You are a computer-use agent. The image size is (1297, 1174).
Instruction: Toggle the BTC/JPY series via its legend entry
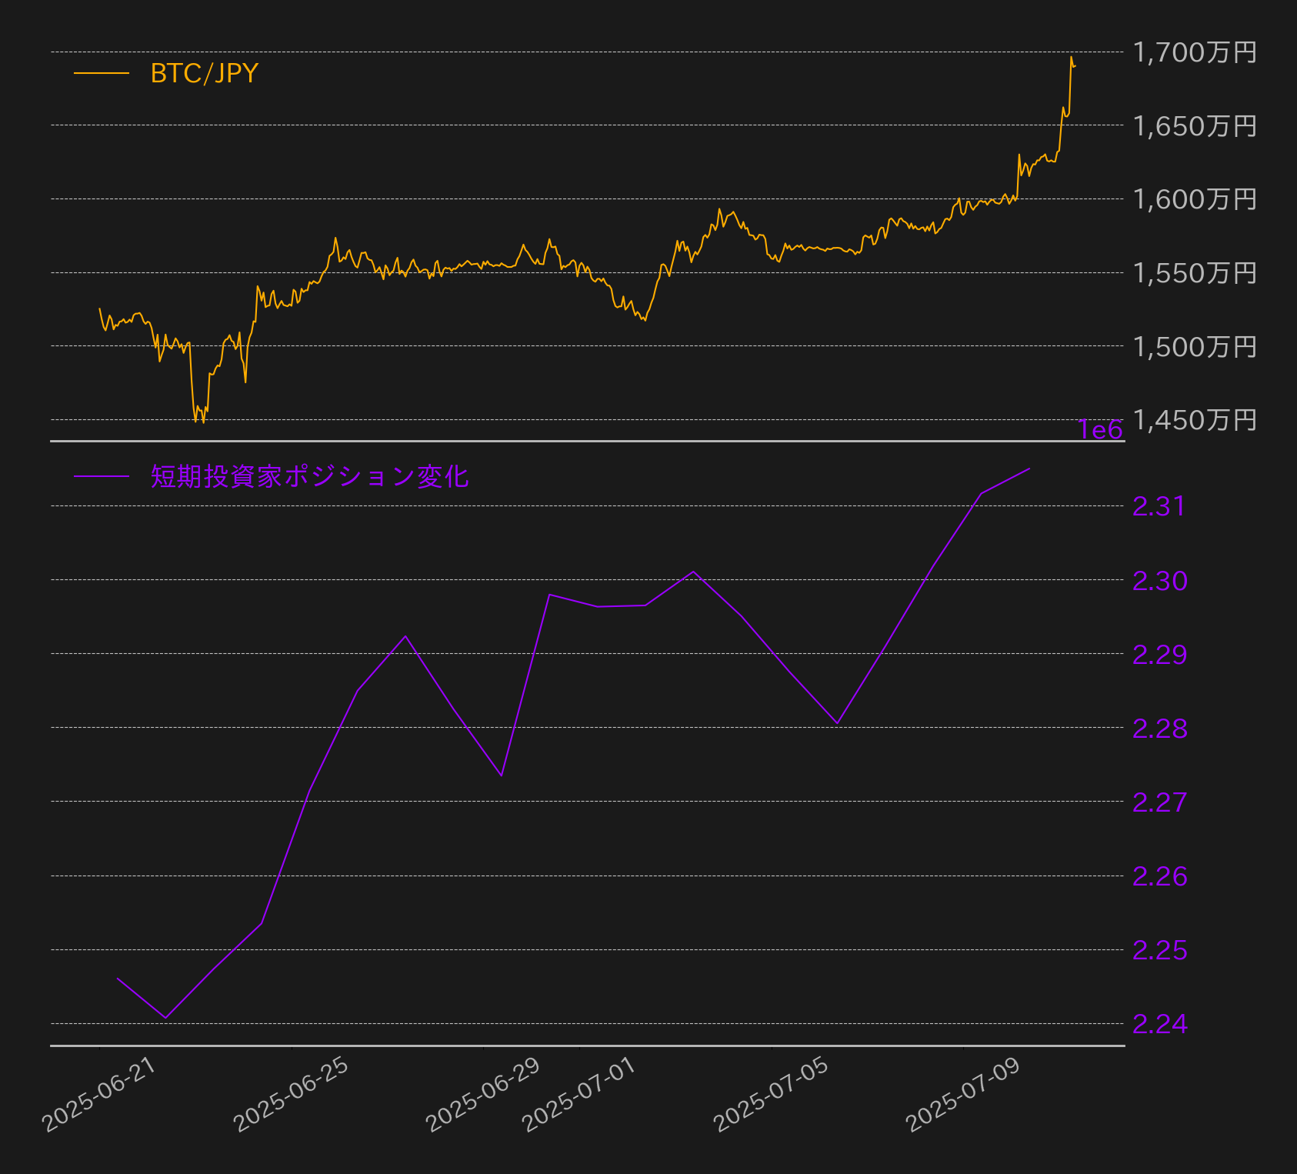click(204, 74)
